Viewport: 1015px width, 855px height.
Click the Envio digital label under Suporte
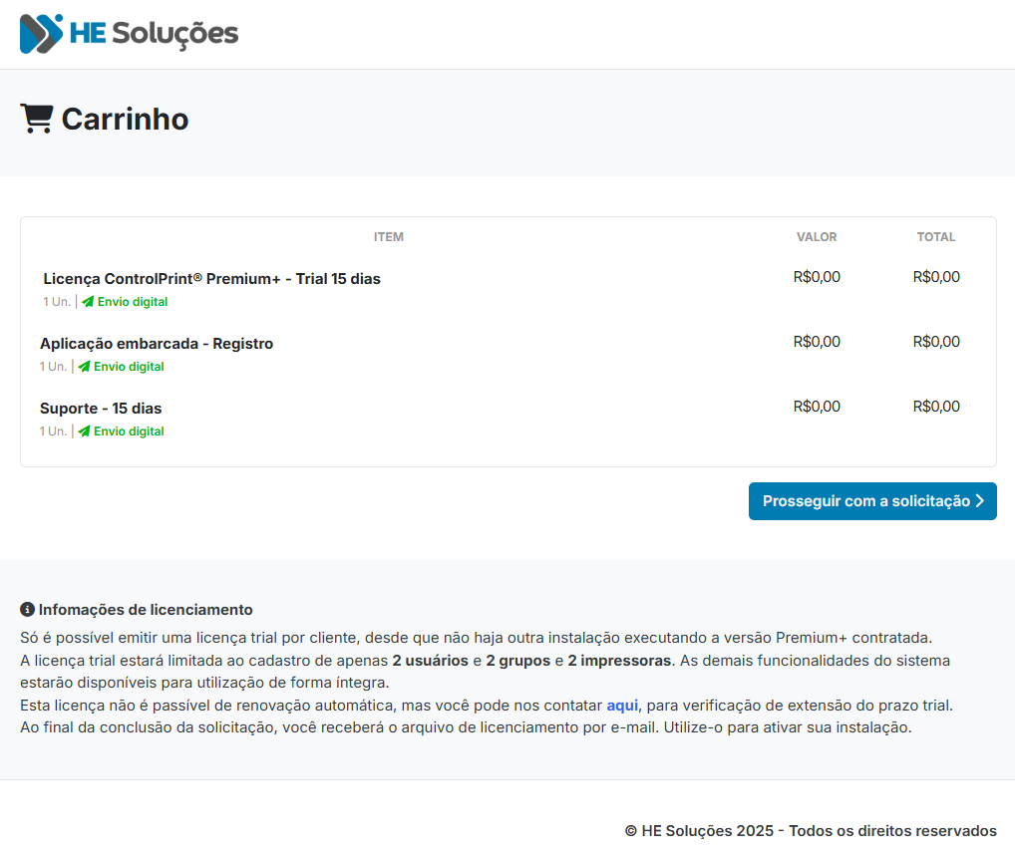coord(129,431)
